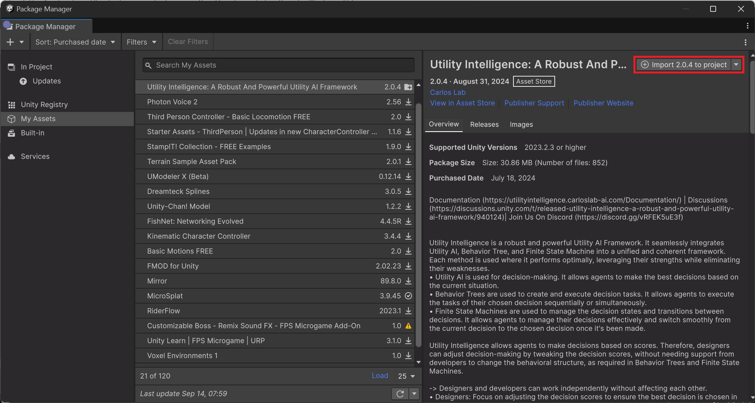
Task: Switch to the Images tab
Action: pos(521,125)
